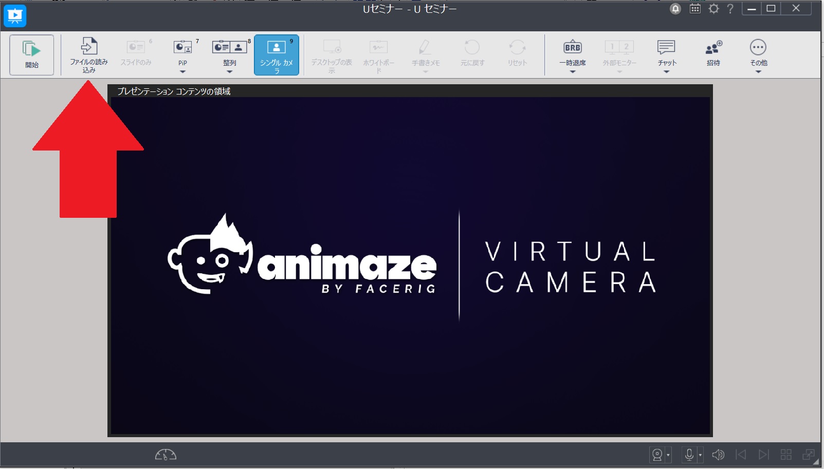Expand the PiP dropdown arrow
Viewport: 824px width, 469px height.
pos(182,72)
